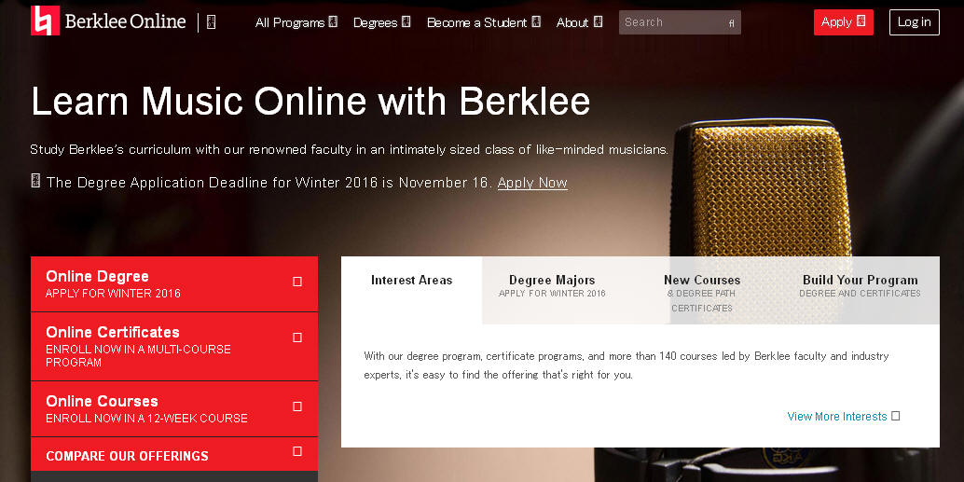The image size is (964, 482).
Task: Open the Degrees menu
Action: 382,22
